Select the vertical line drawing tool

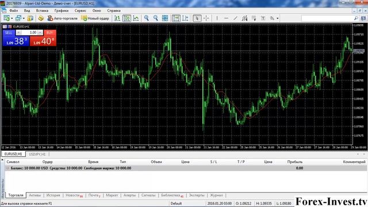pyautogui.click(x=217, y=18)
